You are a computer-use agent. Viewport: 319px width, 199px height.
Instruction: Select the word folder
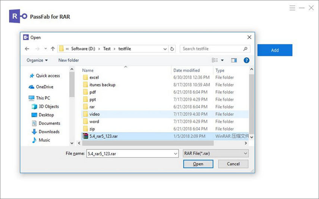coord(165,122)
